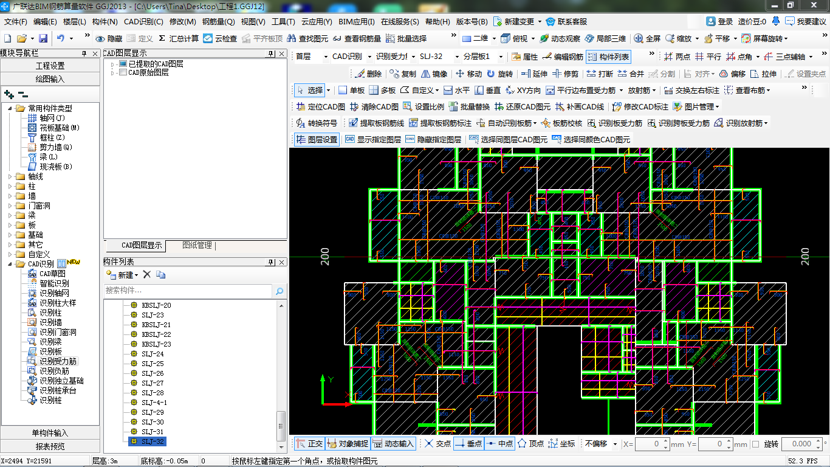The width and height of the screenshot is (830, 467).
Task: Click the 复制 copy tool
Action: click(403, 74)
